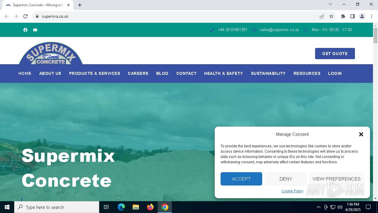Click the page vertical scrollbar thumb
This screenshot has width=378, height=213.
375,35
